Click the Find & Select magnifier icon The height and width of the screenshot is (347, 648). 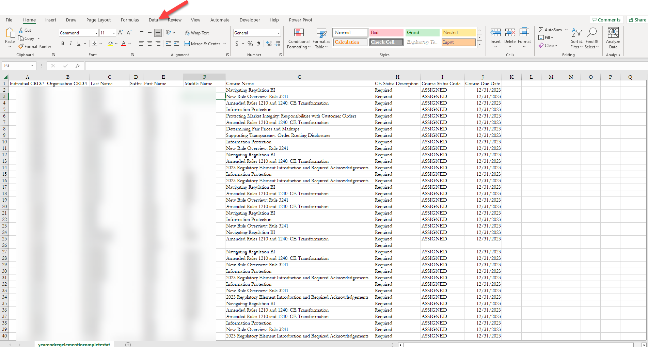tap(592, 33)
